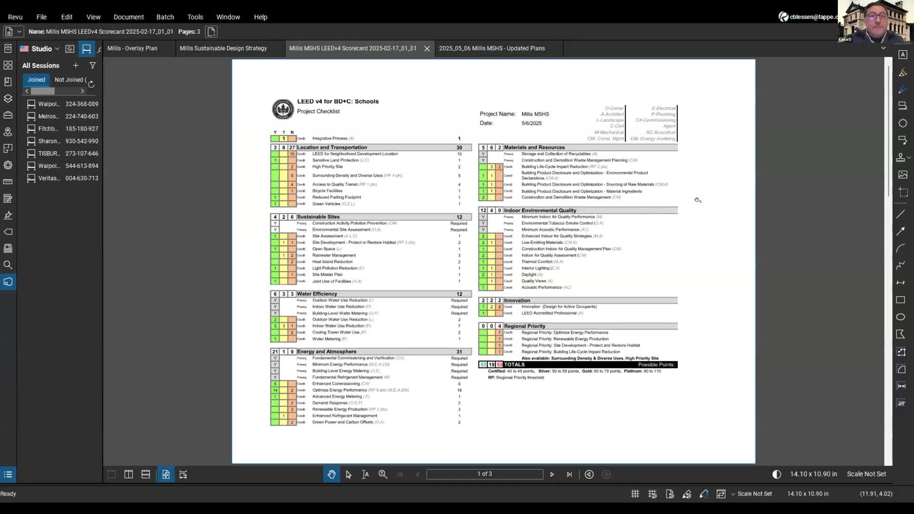This screenshot has width=914, height=514.
Task: Activate the Select arrow tool
Action: click(x=348, y=474)
